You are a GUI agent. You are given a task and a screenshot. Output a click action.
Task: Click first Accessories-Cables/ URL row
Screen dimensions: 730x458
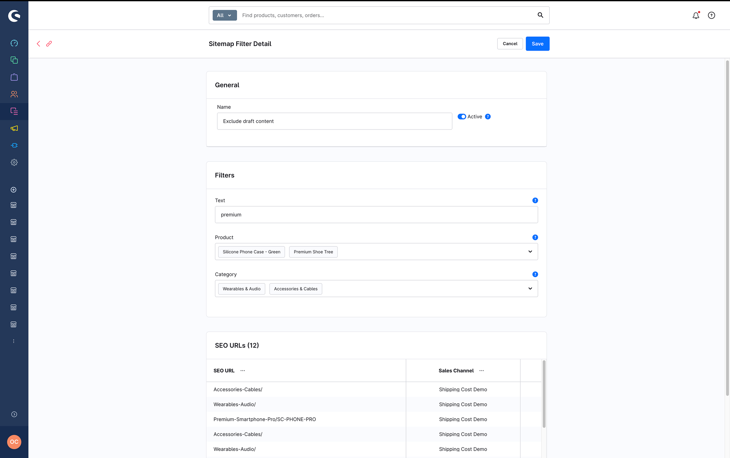374,390
